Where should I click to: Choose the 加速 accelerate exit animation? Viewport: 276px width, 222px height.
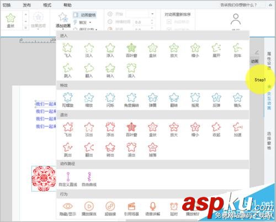(237, 129)
